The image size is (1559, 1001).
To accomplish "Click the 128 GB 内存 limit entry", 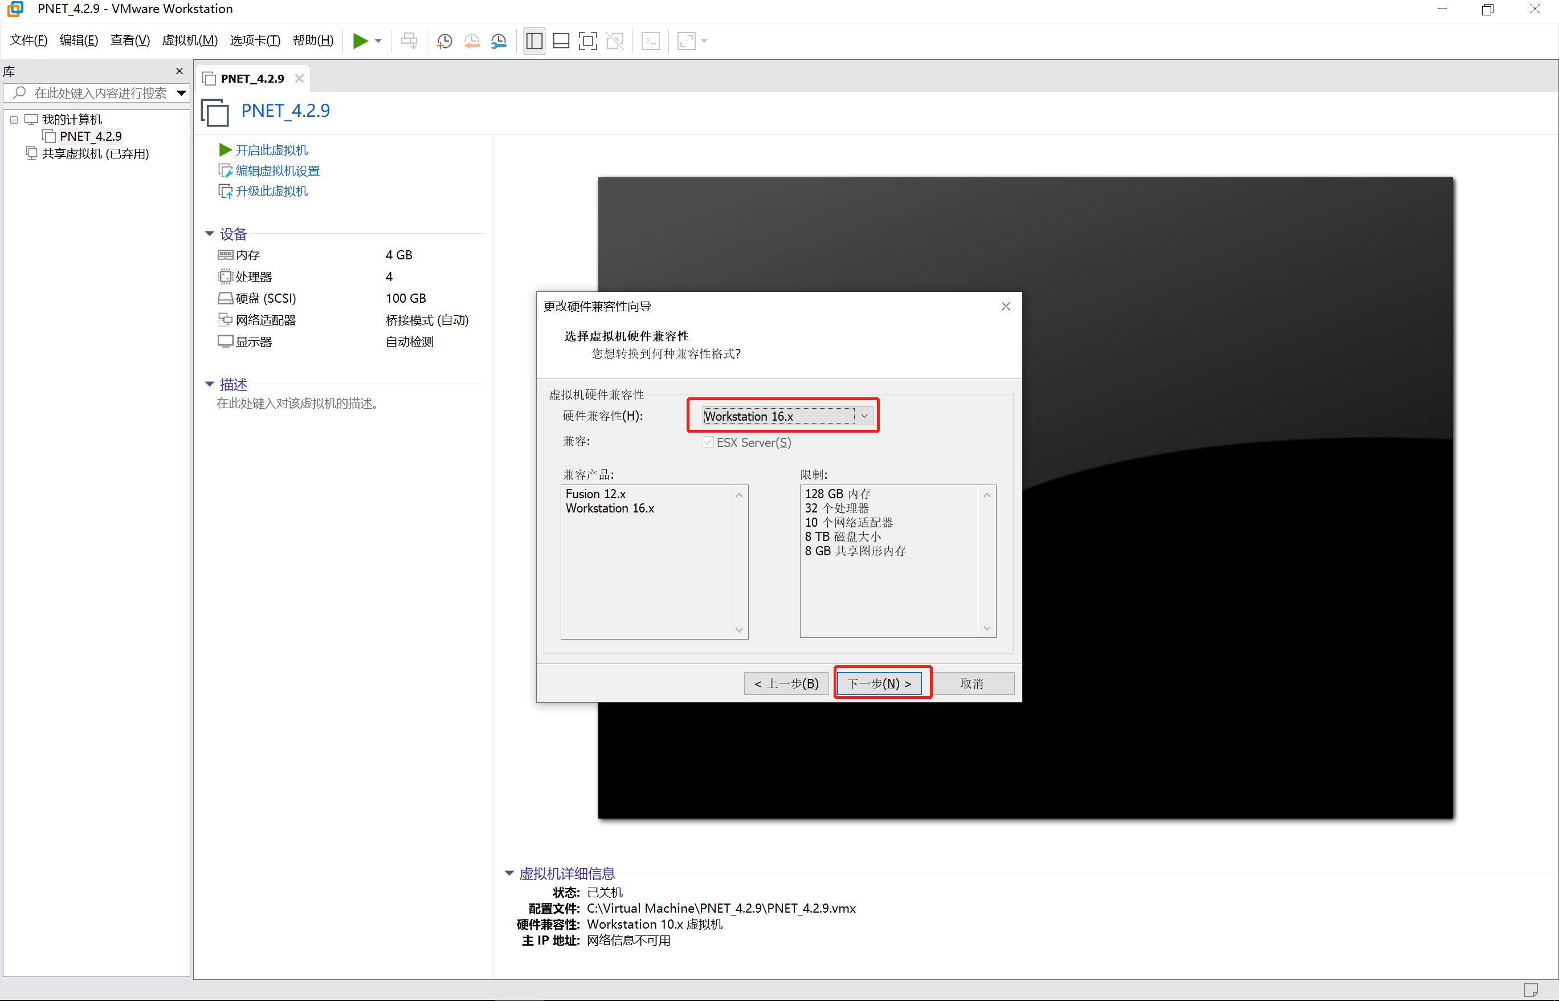I will coord(838,494).
